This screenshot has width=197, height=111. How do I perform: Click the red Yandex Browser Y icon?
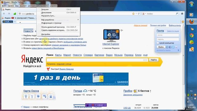click(48, 69)
